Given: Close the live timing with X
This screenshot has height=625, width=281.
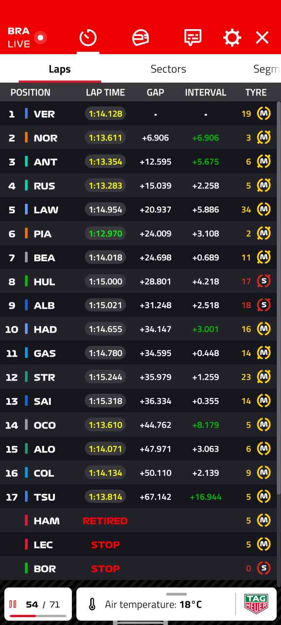Looking at the screenshot, I should tap(262, 38).
